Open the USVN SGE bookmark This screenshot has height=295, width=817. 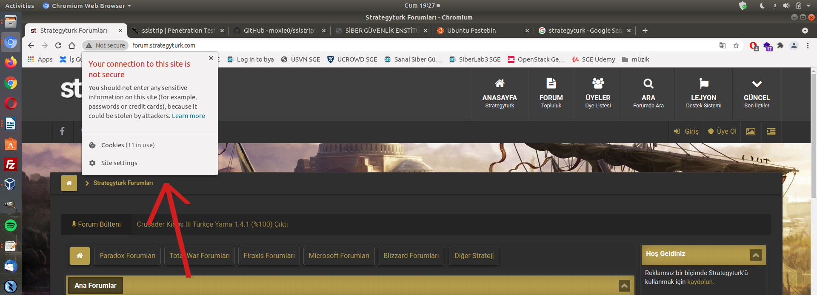301,59
